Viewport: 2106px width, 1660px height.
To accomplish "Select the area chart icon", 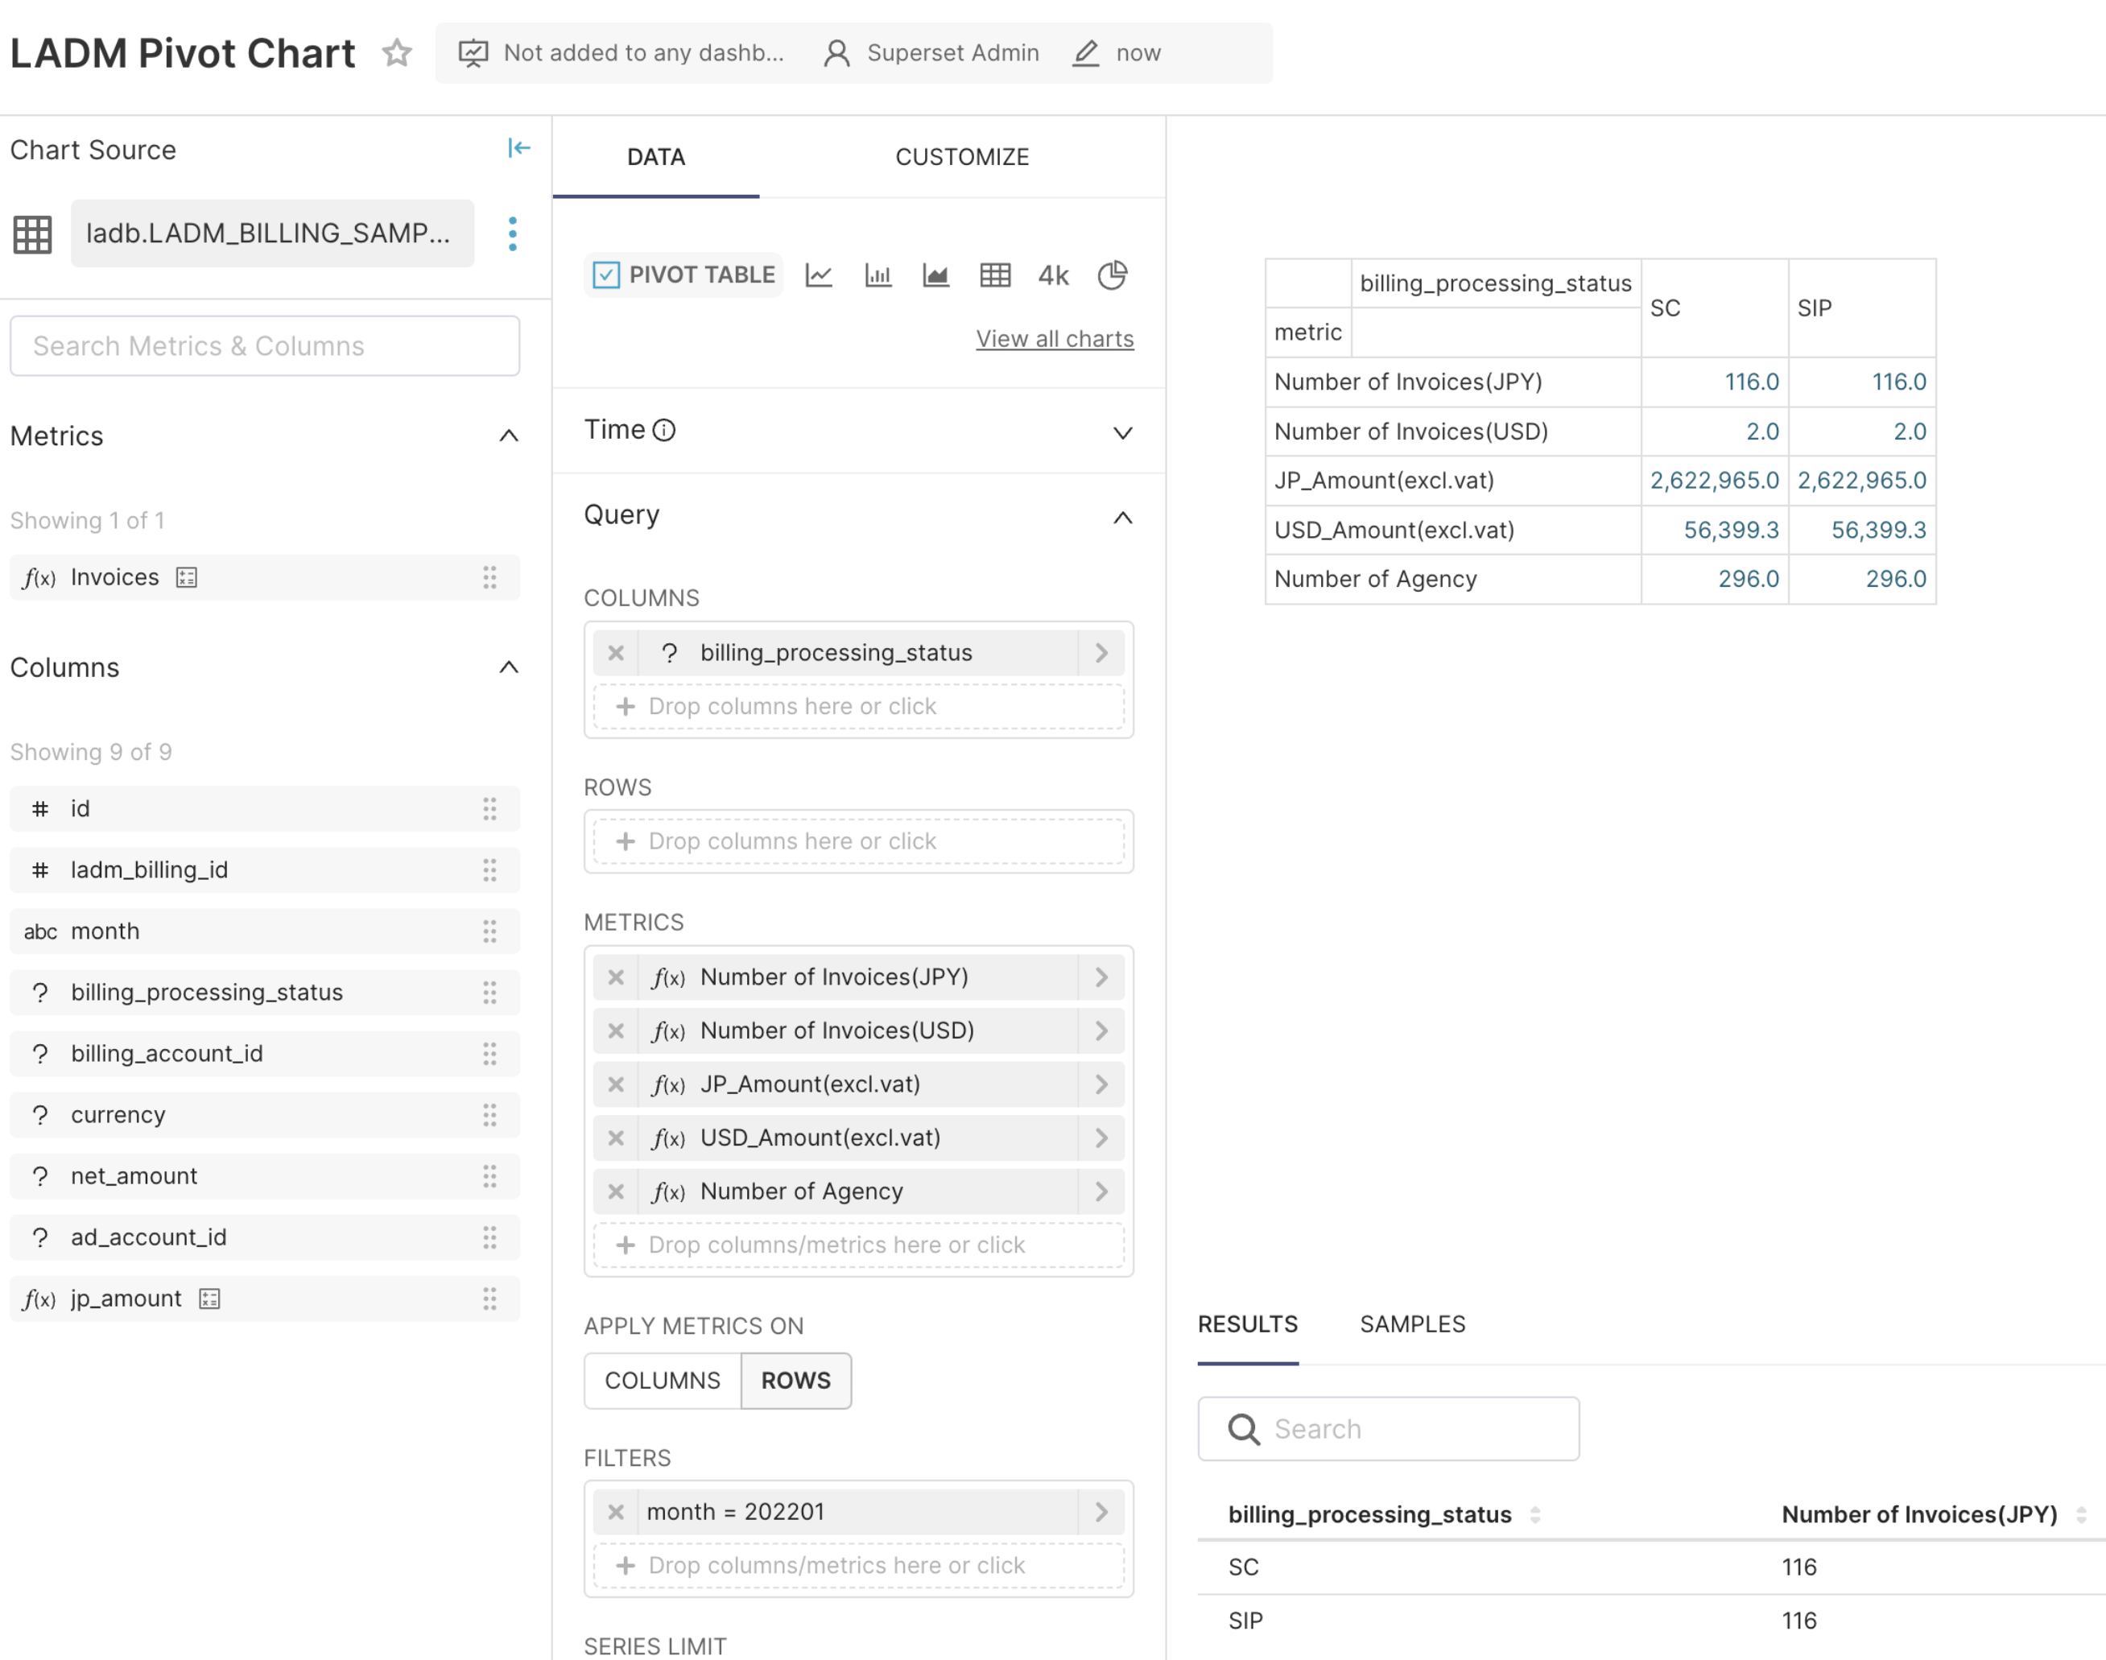I will (936, 276).
